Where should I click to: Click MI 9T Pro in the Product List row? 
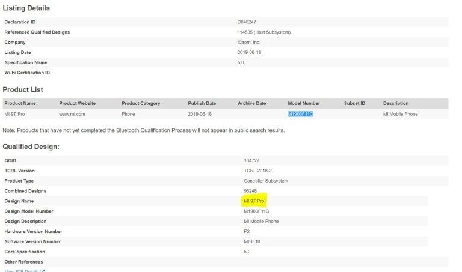point(14,114)
